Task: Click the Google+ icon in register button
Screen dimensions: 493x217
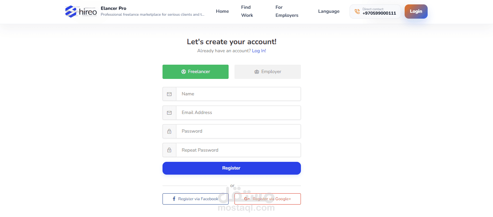Action: (247, 199)
